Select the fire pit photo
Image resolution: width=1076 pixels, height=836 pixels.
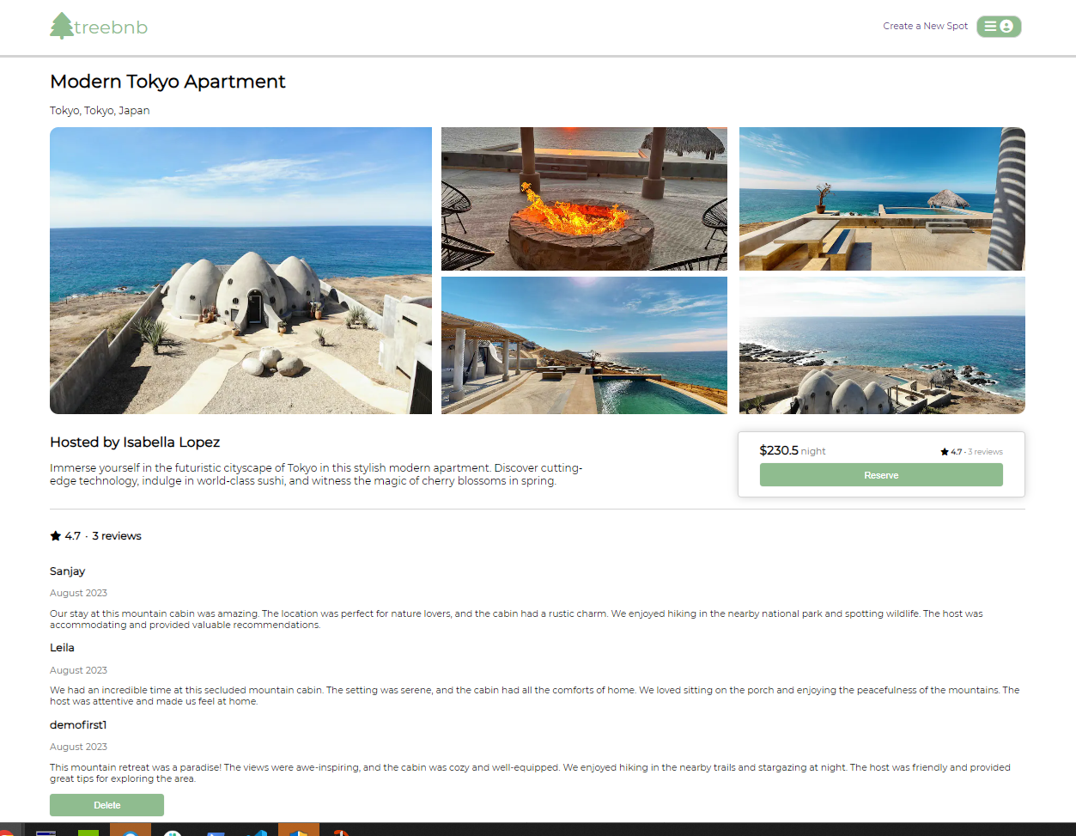584,198
